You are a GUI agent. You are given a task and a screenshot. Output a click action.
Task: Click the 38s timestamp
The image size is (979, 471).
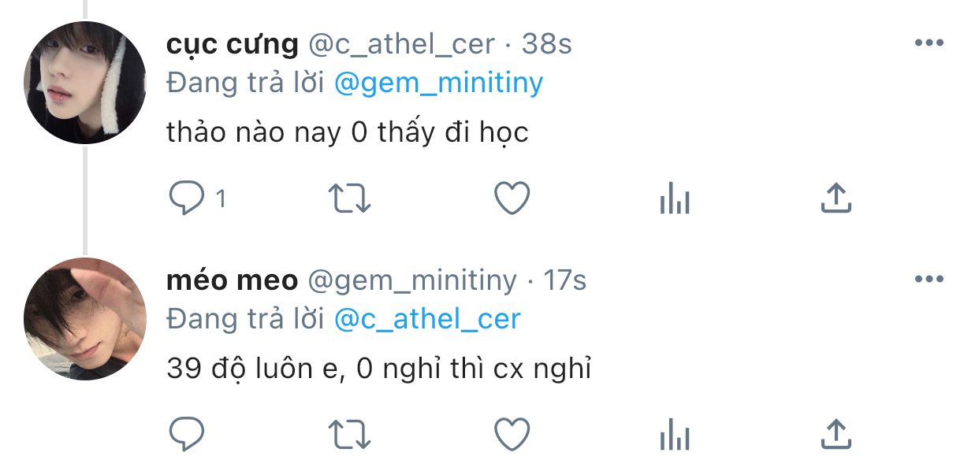click(x=546, y=45)
